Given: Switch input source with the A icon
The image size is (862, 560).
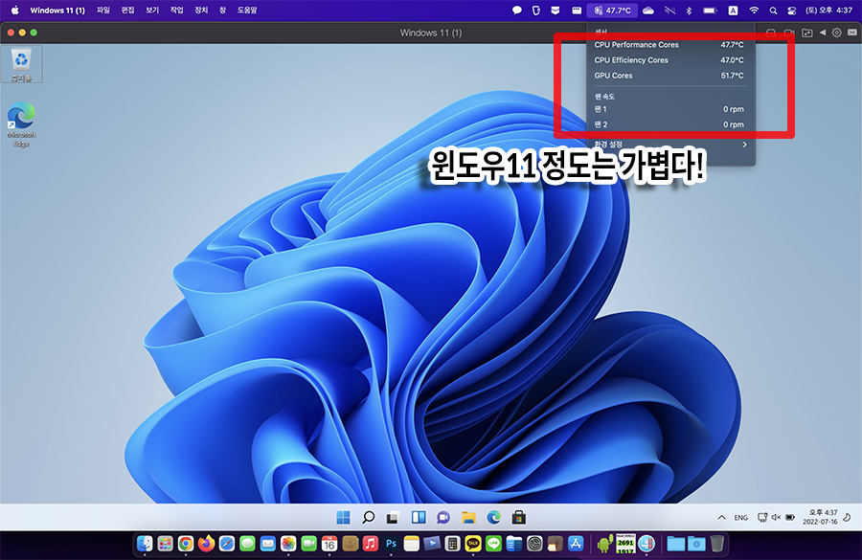Looking at the screenshot, I should point(733,10).
